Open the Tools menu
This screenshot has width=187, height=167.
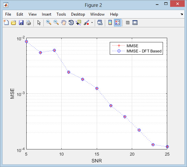point(61,14)
